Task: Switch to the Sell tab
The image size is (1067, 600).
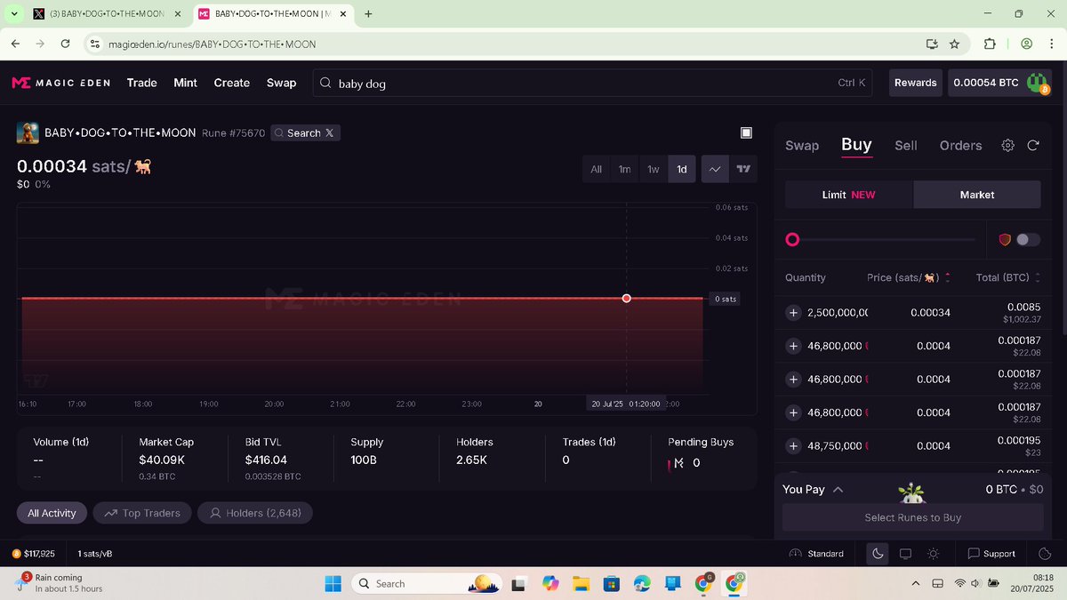Action: [906, 145]
